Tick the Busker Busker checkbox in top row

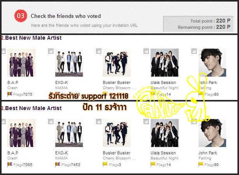(98, 51)
